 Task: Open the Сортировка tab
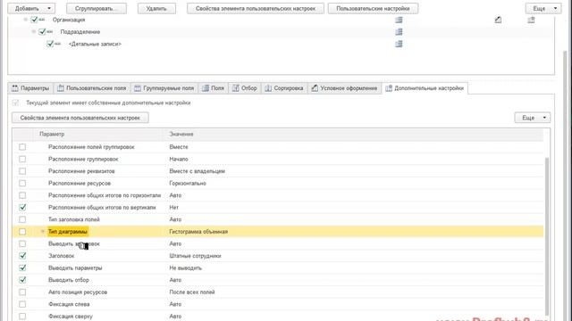point(284,88)
